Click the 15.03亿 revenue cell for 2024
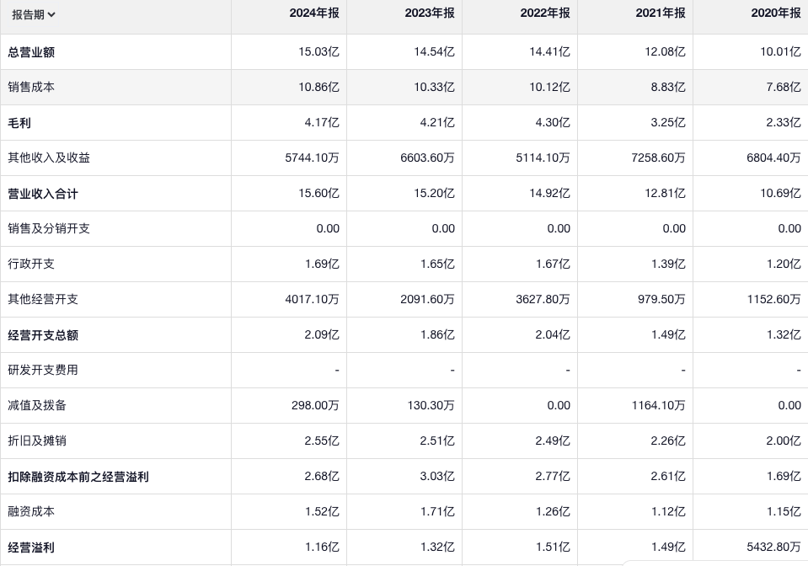 pyautogui.click(x=318, y=52)
